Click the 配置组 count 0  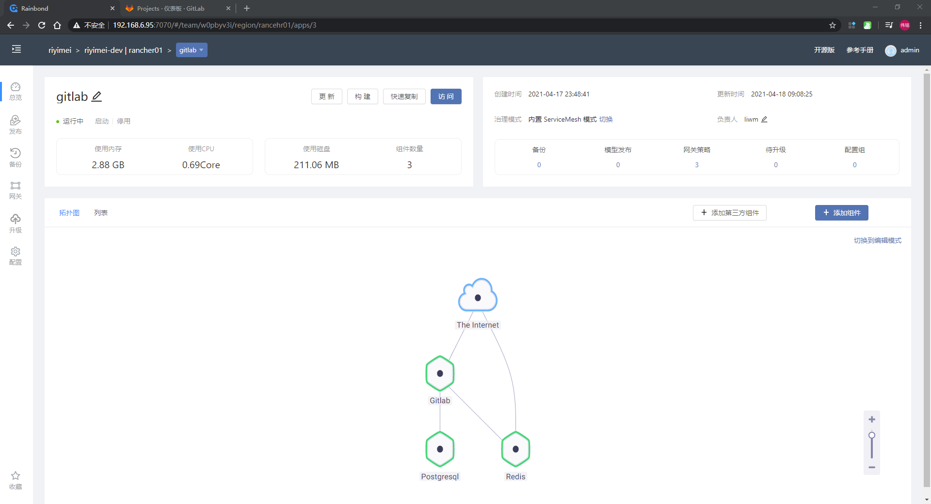pos(855,165)
